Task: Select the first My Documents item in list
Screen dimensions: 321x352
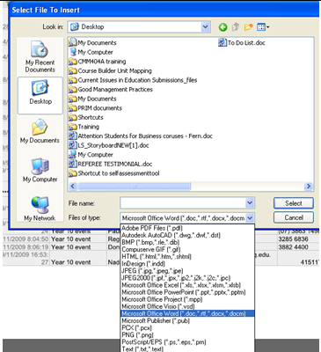Action: coord(92,43)
